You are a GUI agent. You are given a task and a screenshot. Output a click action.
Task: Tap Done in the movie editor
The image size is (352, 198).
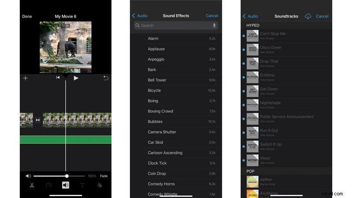point(27,16)
